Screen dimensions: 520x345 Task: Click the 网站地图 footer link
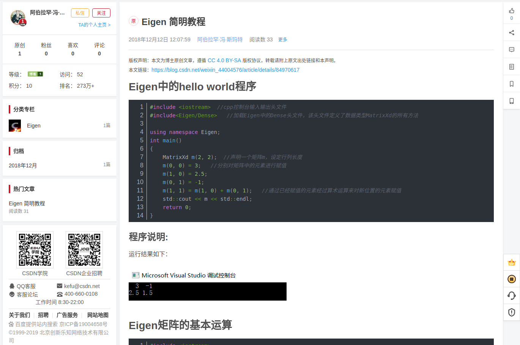(98, 315)
